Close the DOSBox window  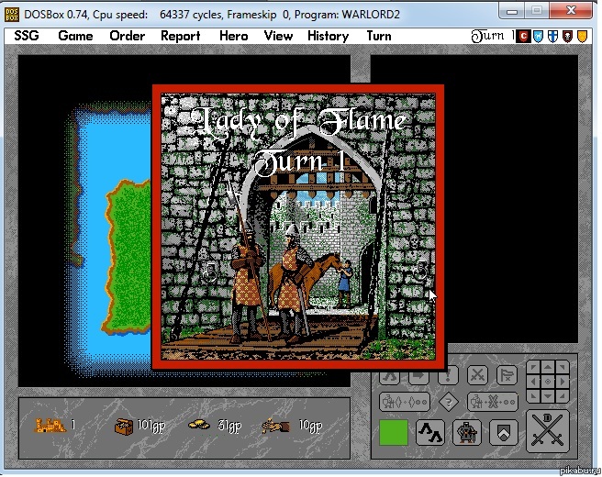[571, 10]
